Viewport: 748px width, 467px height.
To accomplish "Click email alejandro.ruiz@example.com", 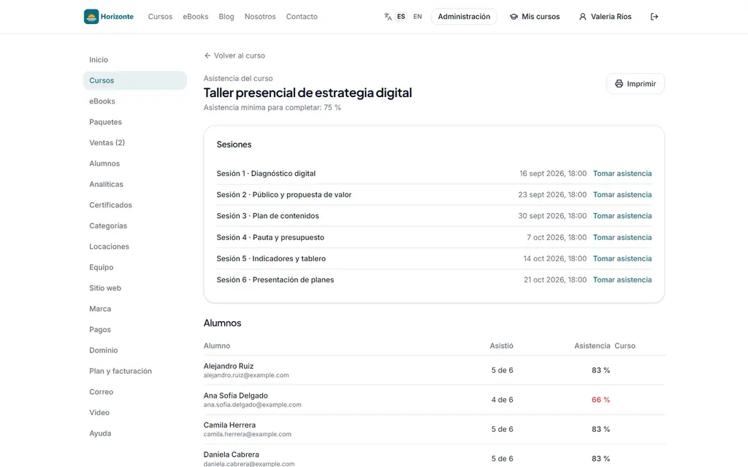I will 246,375.
